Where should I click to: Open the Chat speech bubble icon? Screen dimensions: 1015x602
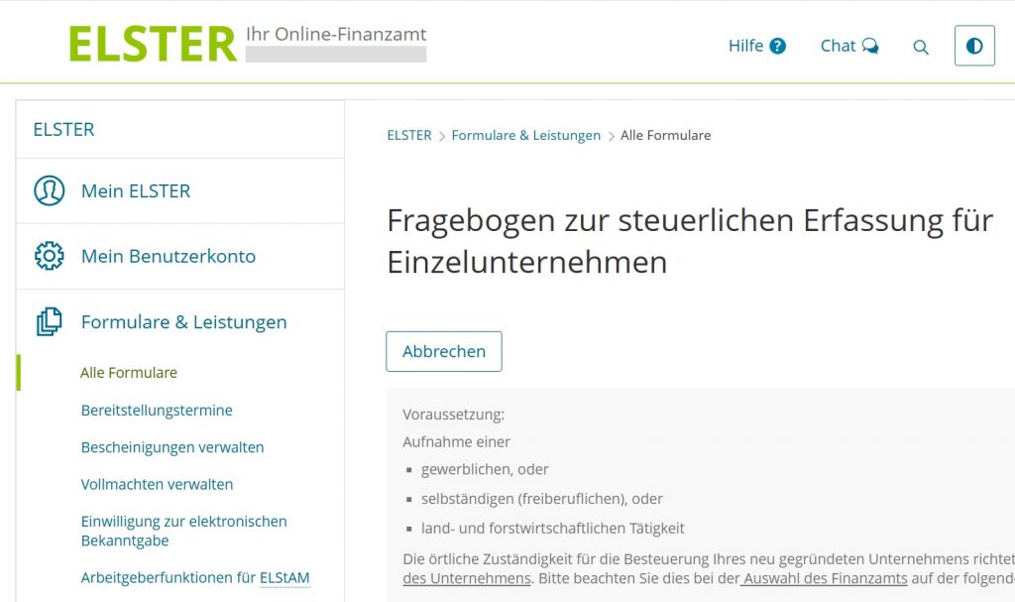click(869, 46)
